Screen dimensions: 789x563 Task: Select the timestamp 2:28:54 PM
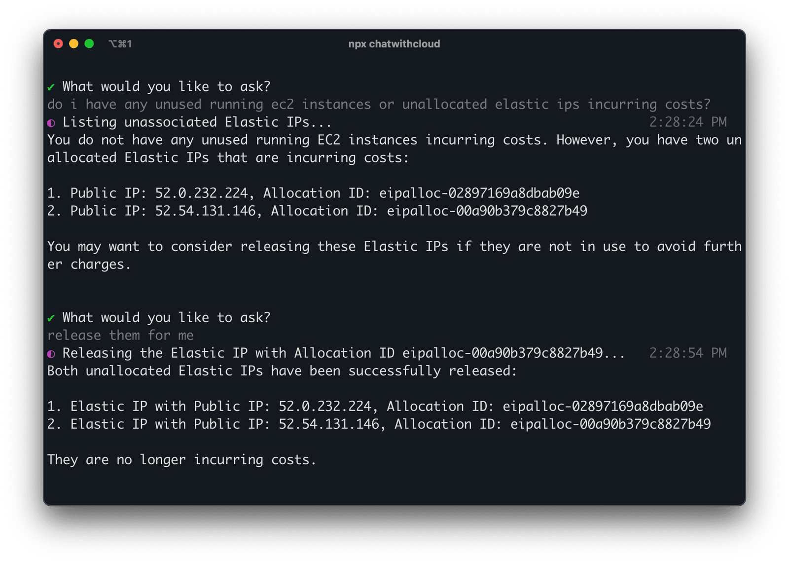(688, 353)
